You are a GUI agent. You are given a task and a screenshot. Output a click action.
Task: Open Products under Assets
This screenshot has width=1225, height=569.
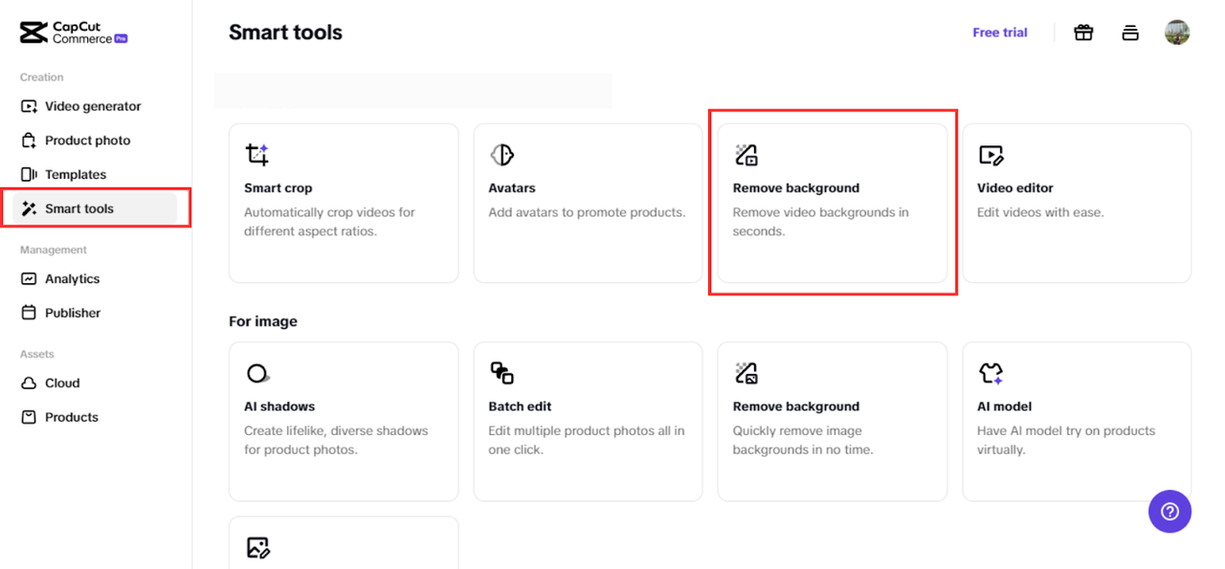[x=72, y=418]
